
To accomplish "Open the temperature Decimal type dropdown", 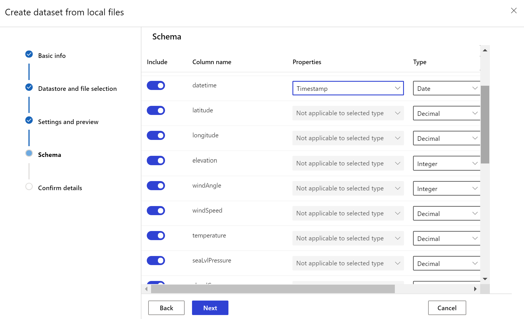I will pos(447,238).
